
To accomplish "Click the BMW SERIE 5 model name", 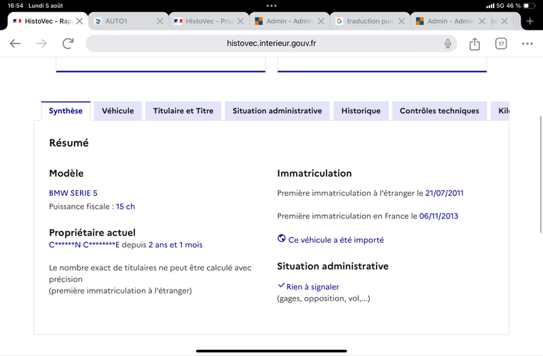I will click(x=73, y=193).
